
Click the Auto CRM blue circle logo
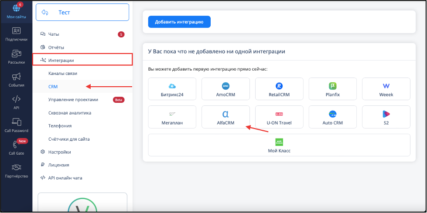(x=332, y=114)
